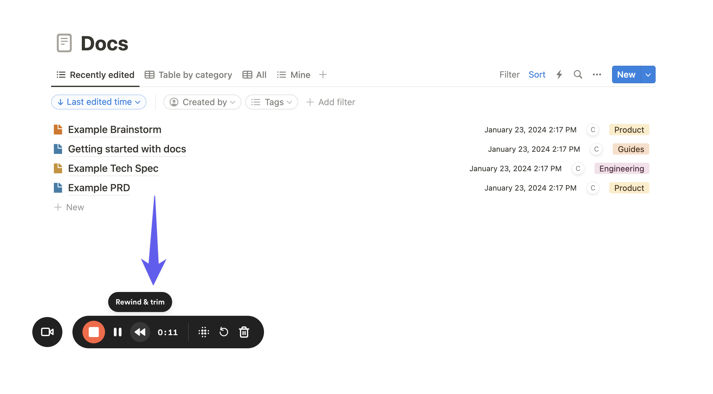Image resolution: width=713 pixels, height=394 pixels.
Task: Open the more options ellipsis menu
Action: point(597,74)
